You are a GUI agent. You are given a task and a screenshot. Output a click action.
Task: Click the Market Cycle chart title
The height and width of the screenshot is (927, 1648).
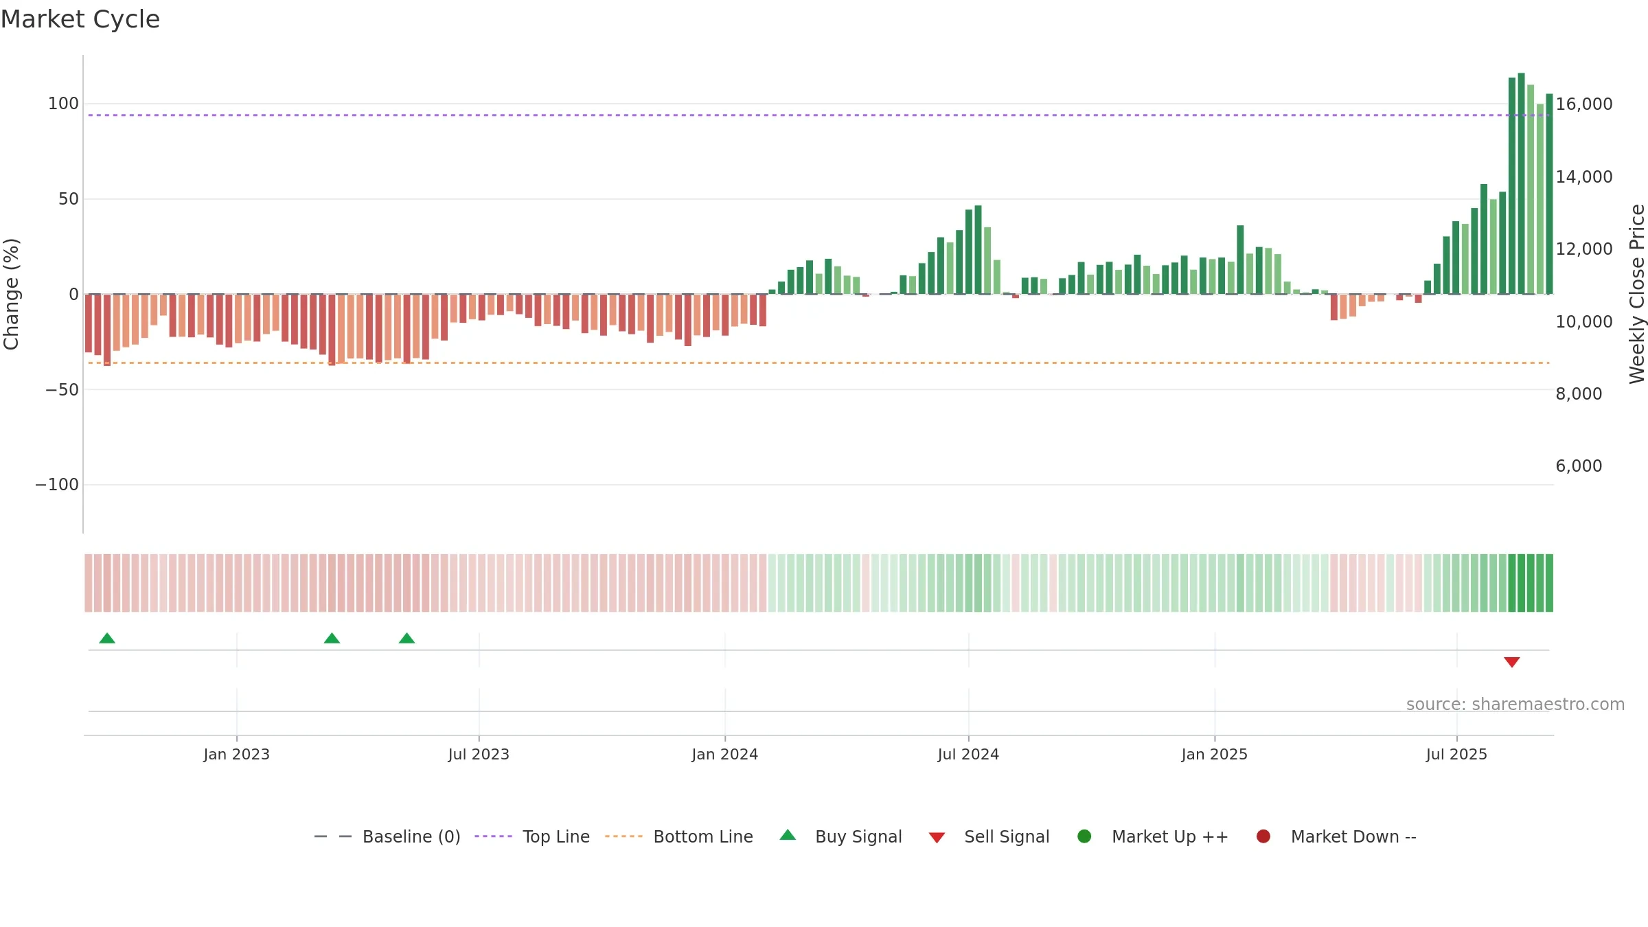(80, 19)
